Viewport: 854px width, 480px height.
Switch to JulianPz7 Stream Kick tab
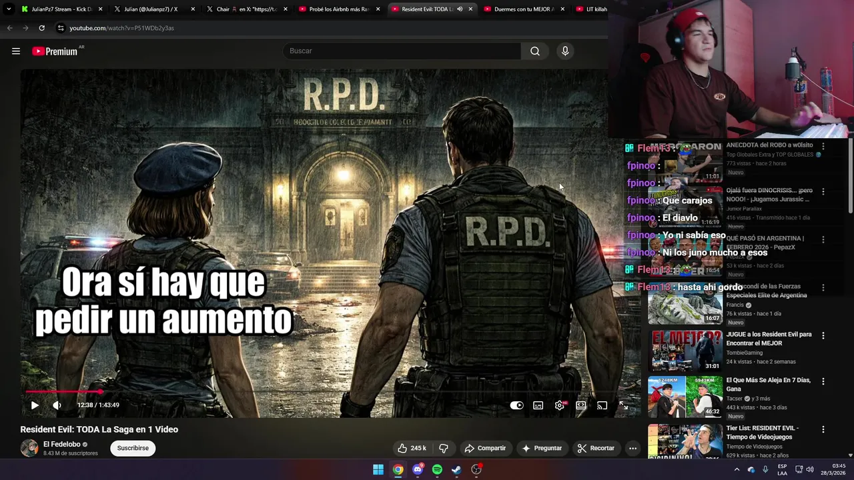pos(61,9)
